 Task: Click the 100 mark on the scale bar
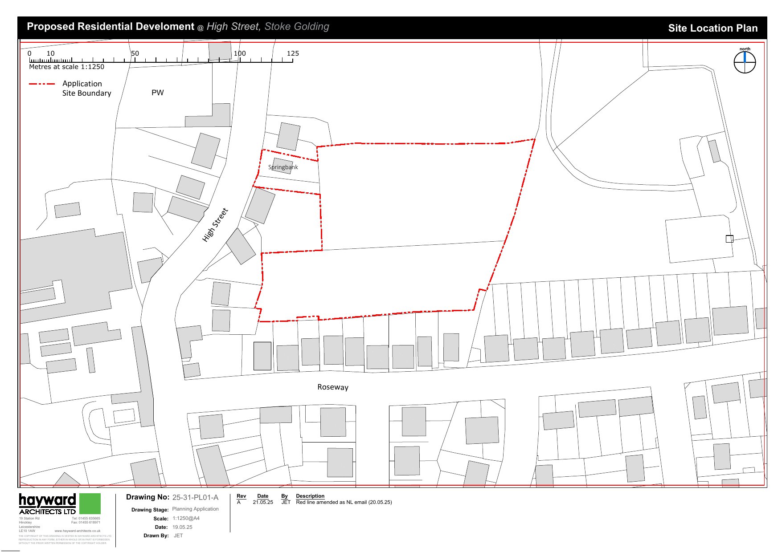(x=240, y=53)
